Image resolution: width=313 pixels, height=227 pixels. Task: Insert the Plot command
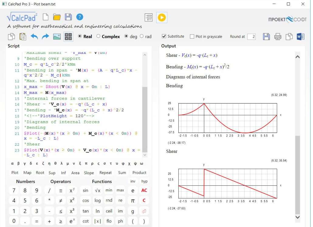[15, 173]
